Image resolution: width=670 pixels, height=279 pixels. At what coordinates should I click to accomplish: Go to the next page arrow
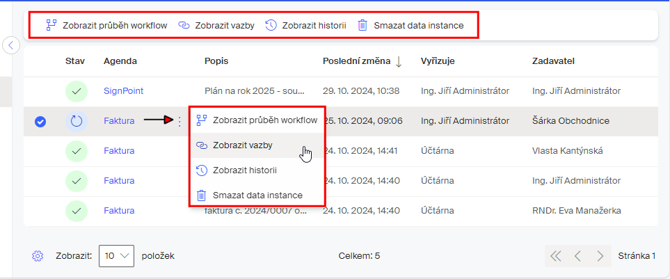pos(600,256)
